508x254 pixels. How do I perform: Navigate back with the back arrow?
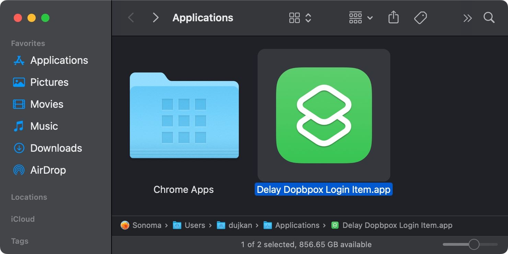pyautogui.click(x=131, y=18)
